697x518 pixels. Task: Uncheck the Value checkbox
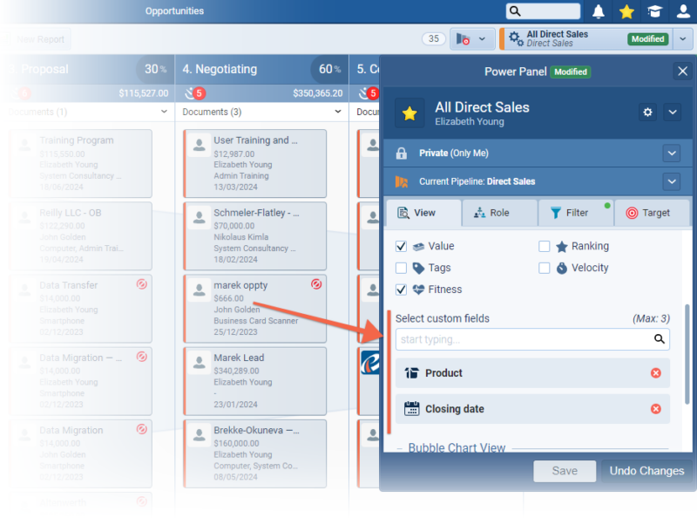[402, 247]
